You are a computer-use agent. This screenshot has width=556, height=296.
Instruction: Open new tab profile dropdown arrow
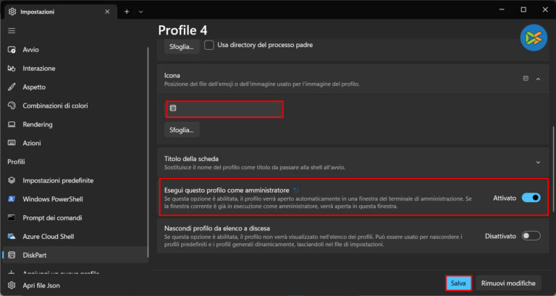140,12
